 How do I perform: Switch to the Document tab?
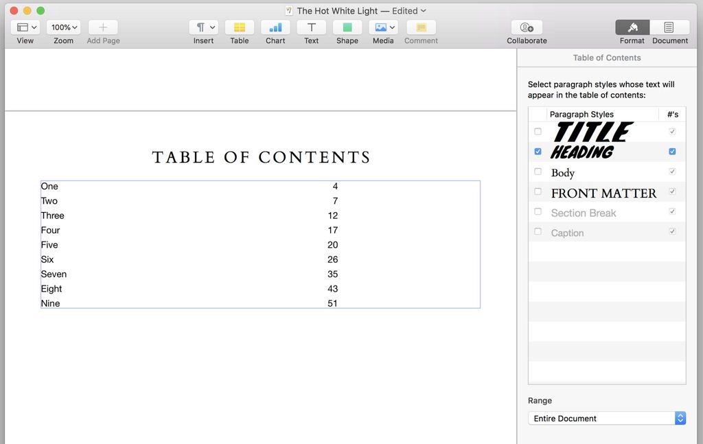tap(669, 31)
